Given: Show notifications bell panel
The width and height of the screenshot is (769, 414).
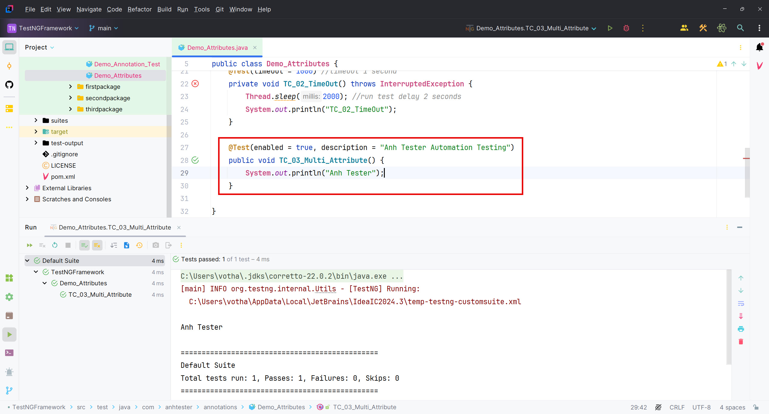Looking at the screenshot, I should click(x=759, y=47).
